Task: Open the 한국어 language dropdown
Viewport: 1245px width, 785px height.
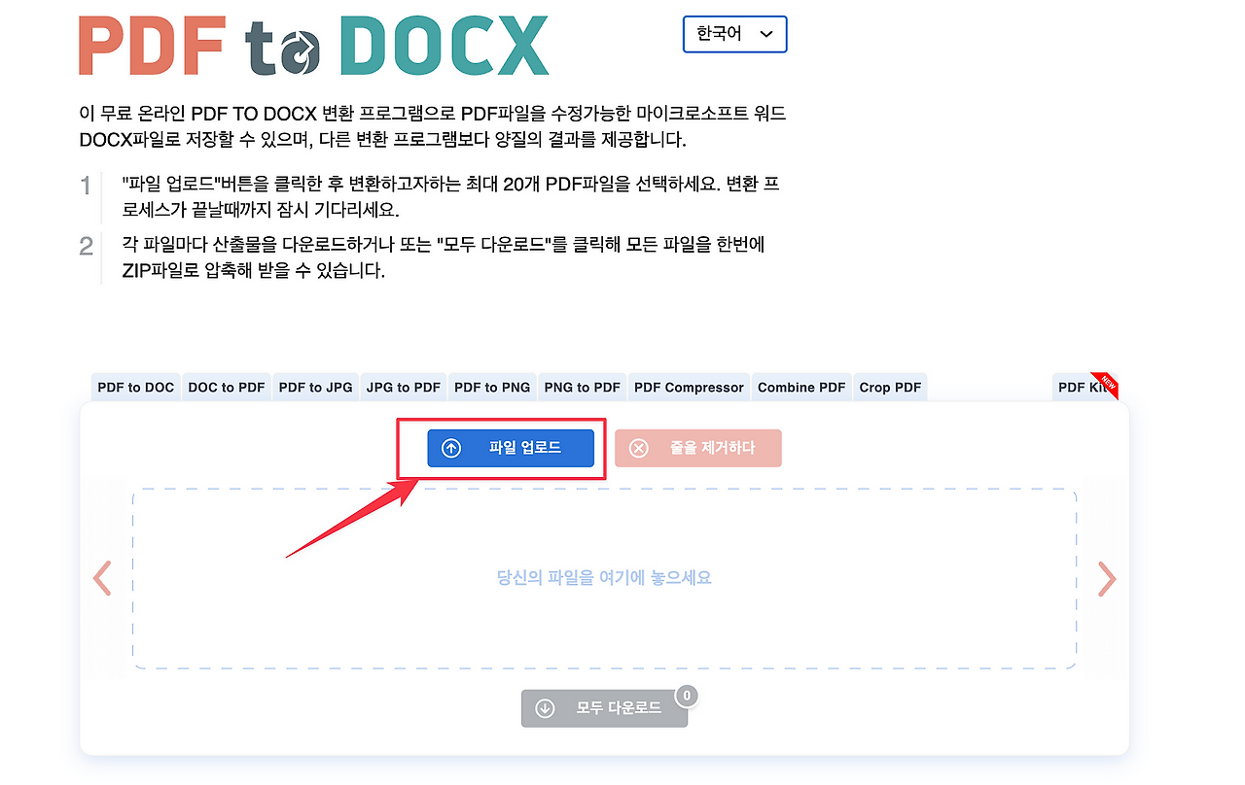Action: click(735, 34)
